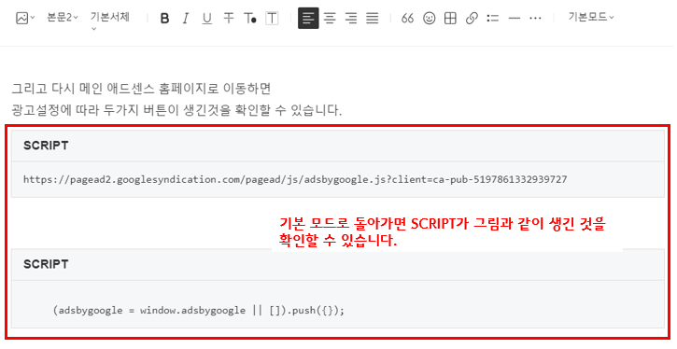Open the emoji picker
The width and height of the screenshot is (677, 349).
click(430, 18)
